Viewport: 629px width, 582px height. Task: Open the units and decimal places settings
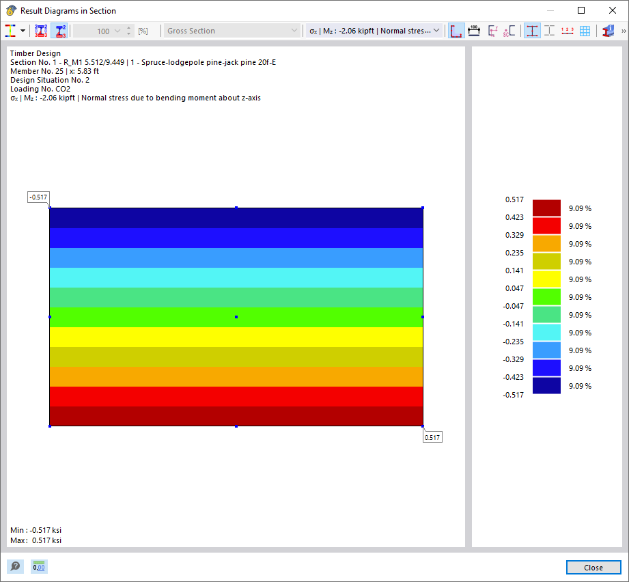[38, 566]
